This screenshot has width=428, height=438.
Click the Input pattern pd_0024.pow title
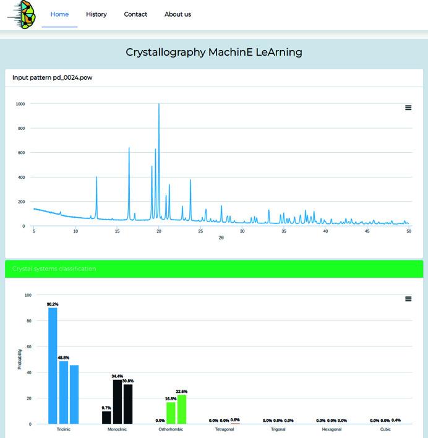tap(52, 78)
